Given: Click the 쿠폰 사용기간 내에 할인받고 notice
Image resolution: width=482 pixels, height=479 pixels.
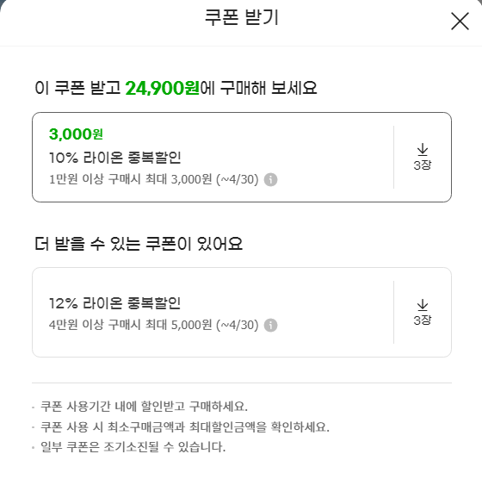Looking at the screenshot, I should tap(144, 407).
